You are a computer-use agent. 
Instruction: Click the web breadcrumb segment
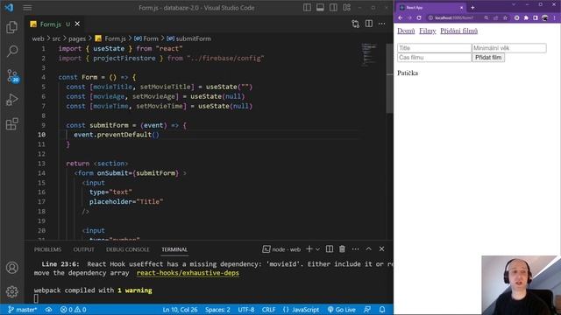coord(38,38)
